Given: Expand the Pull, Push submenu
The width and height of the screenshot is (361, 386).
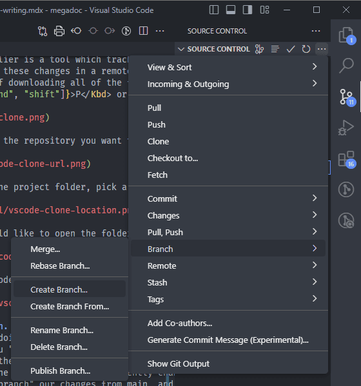Looking at the screenshot, I should pyautogui.click(x=228, y=232).
